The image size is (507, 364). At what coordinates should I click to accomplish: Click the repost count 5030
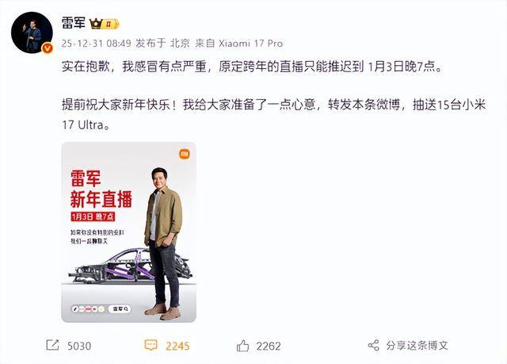[x=79, y=346]
